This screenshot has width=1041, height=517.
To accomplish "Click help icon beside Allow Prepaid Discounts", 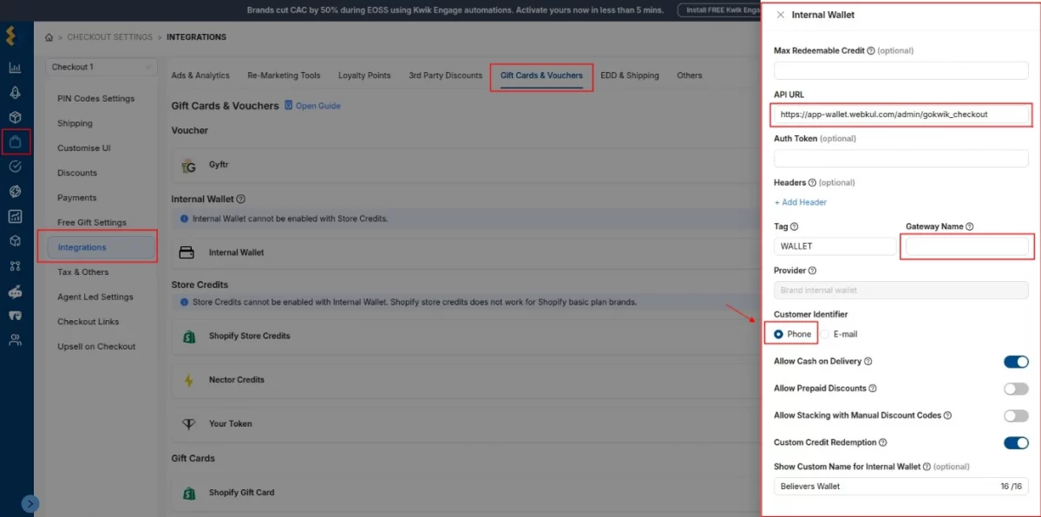I will 873,389.
